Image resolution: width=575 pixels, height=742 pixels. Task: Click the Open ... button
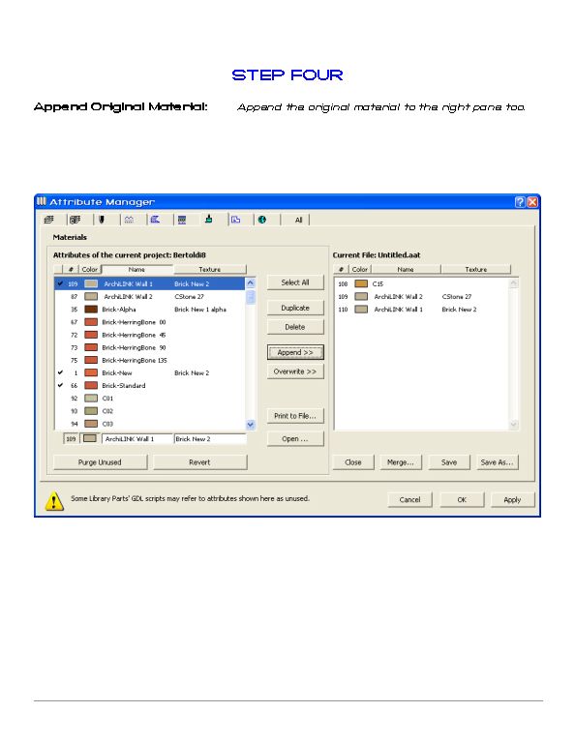(x=295, y=438)
